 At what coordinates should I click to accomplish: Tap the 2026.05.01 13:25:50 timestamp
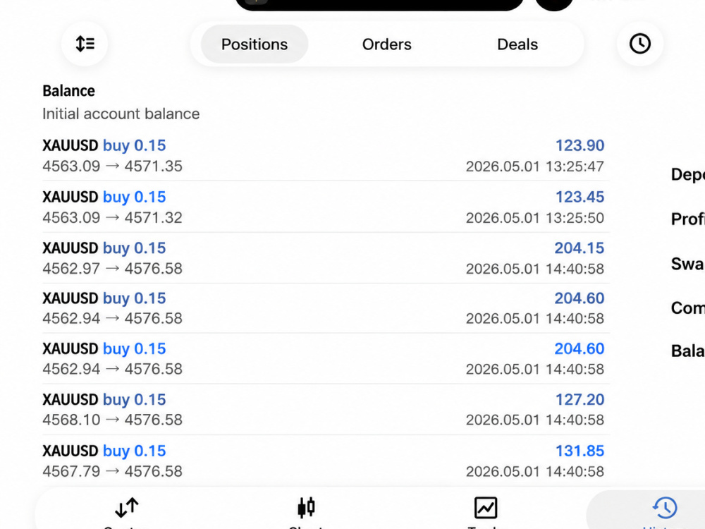point(534,218)
